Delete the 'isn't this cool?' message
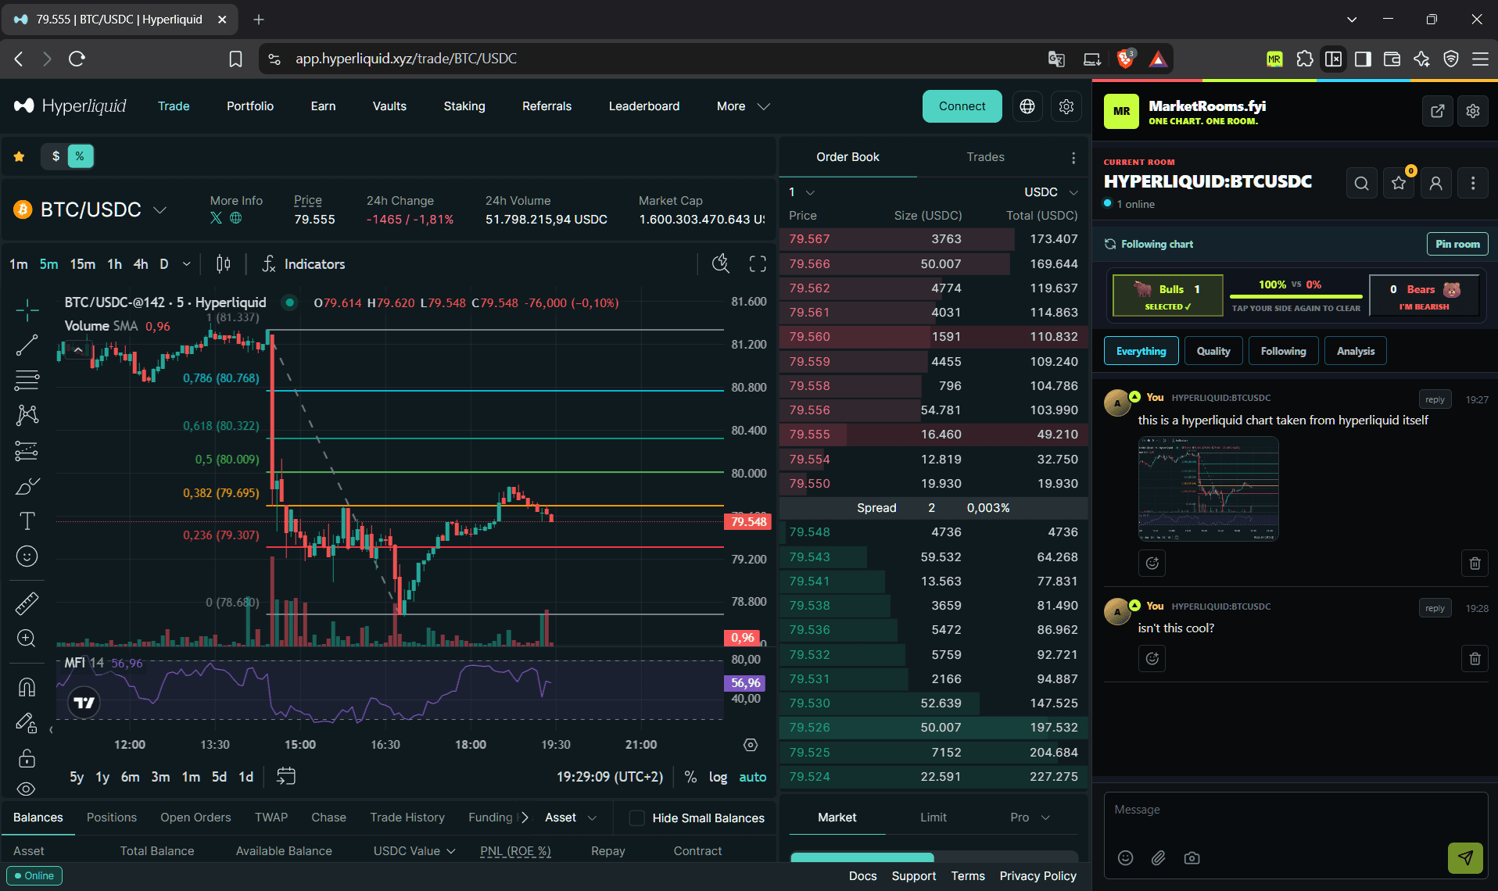The height and width of the screenshot is (891, 1498). pos(1475,659)
